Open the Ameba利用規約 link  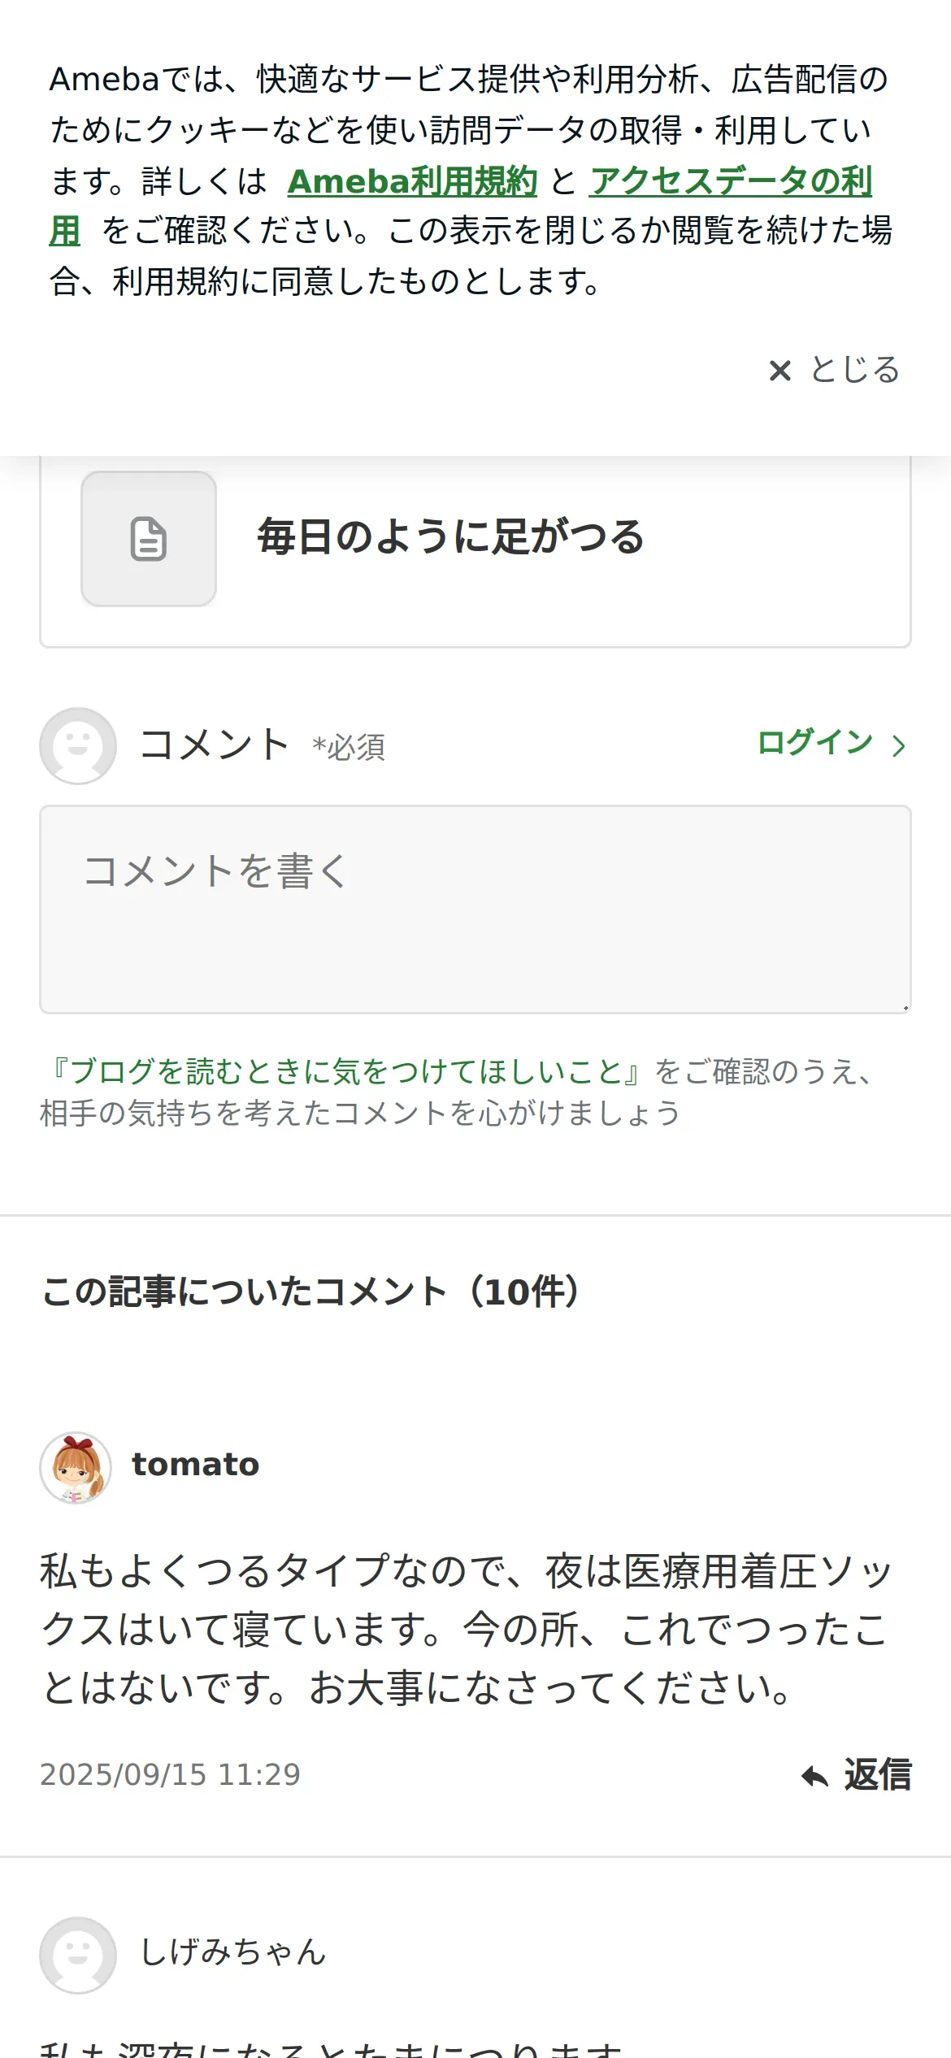pos(412,181)
